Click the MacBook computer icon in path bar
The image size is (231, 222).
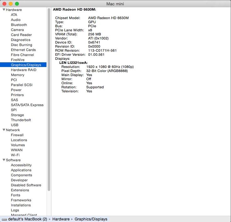click(x=4, y=219)
